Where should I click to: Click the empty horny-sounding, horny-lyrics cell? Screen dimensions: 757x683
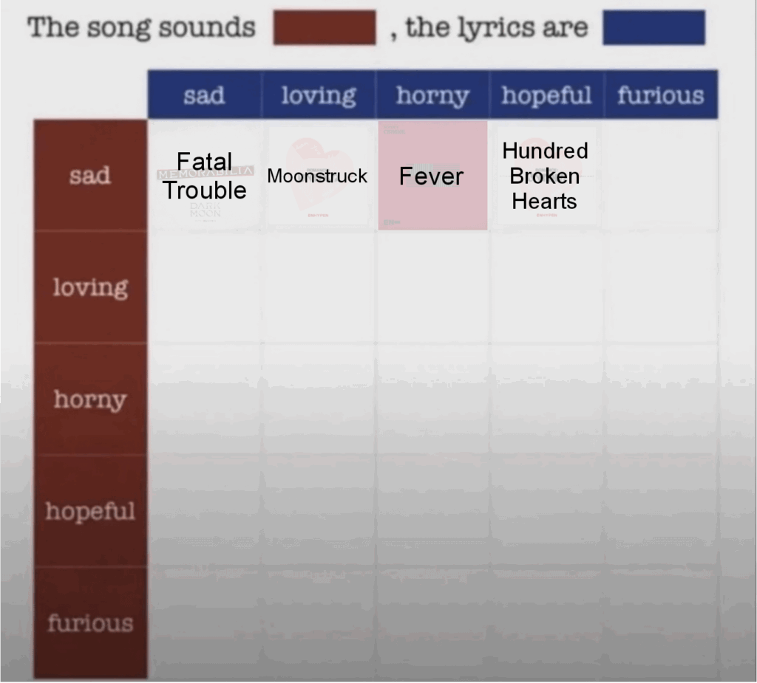[432, 399]
